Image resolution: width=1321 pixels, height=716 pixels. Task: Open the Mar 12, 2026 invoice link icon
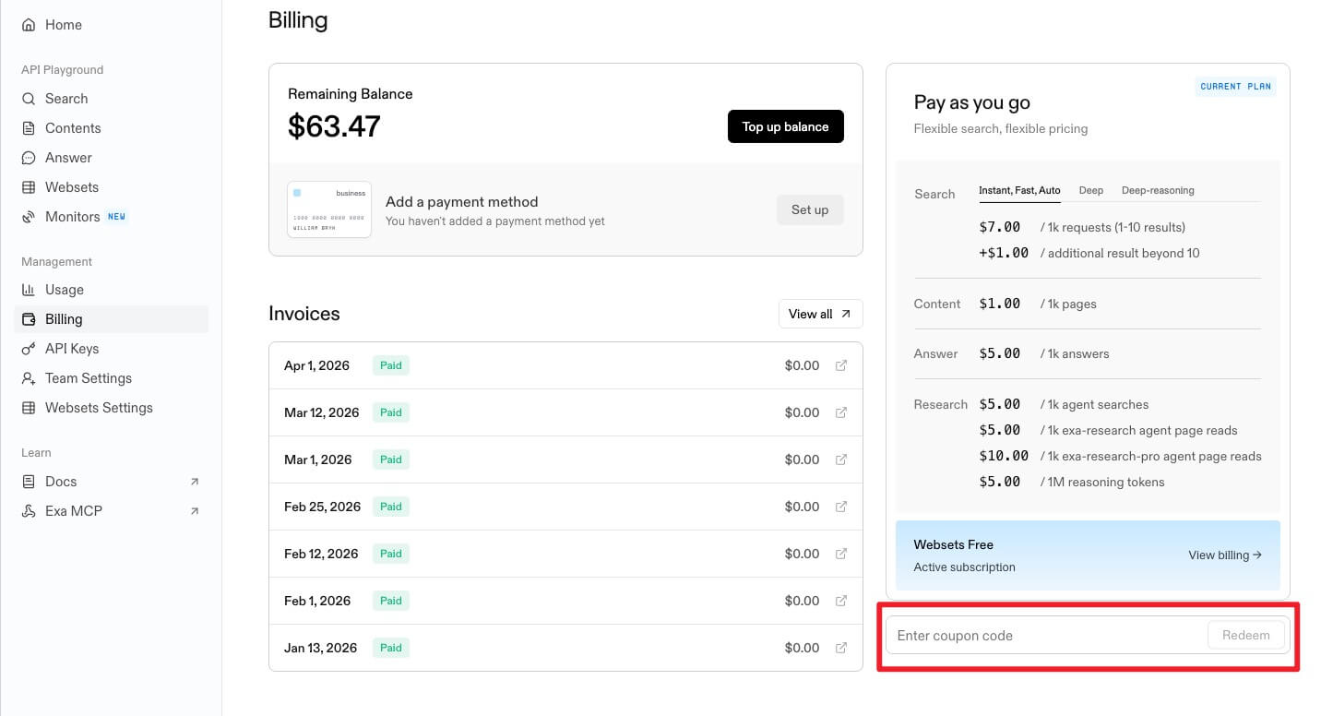[x=841, y=412]
